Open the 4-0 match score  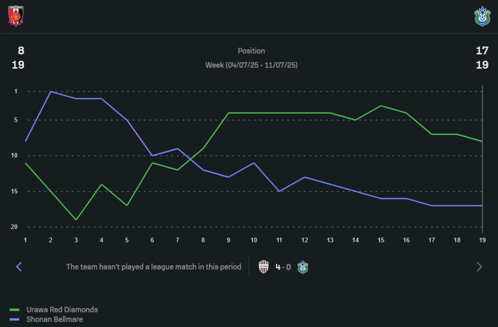click(x=283, y=267)
